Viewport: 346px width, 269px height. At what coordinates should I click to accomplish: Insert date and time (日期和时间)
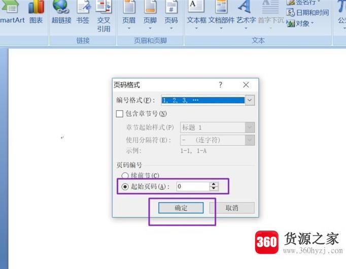pos(307,13)
